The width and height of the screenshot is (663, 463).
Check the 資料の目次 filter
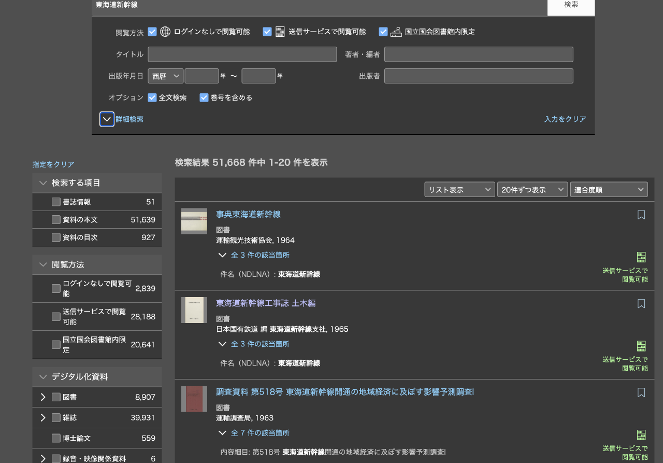click(x=56, y=237)
